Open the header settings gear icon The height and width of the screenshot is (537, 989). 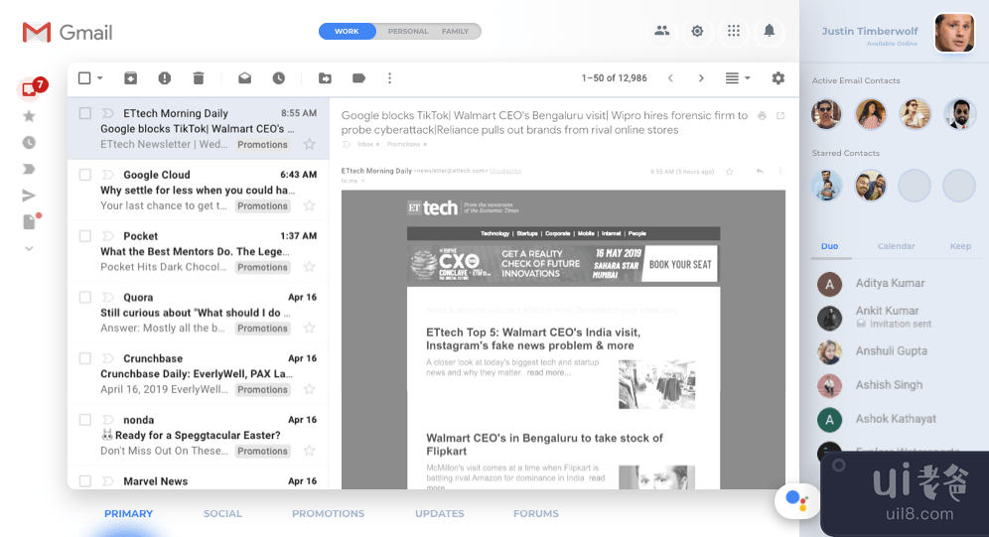(x=697, y=31)
